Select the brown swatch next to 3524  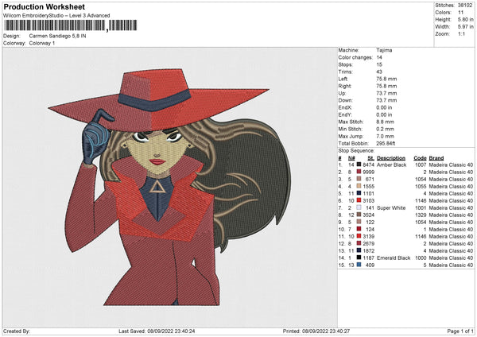click(359, 215)
